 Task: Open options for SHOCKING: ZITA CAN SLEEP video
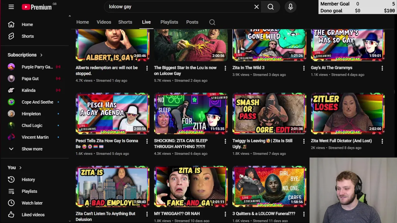[225, 141]
